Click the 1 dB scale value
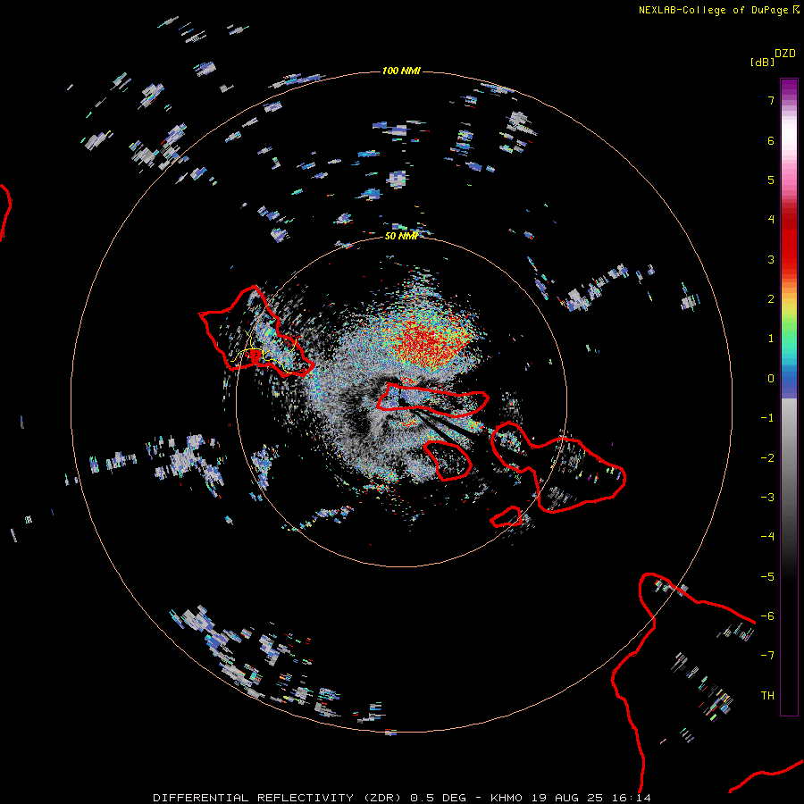804x804 pixels. pos(771,339)
